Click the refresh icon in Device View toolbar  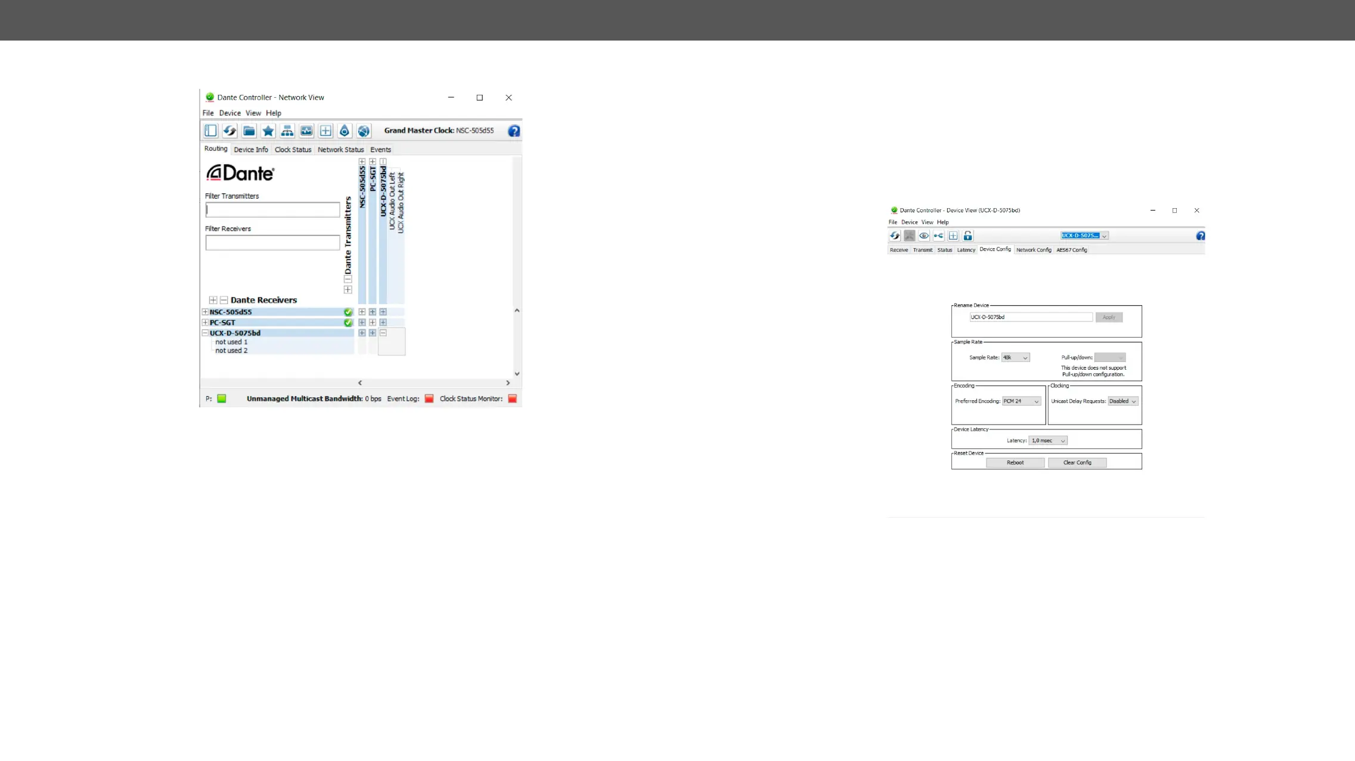(895, 236)
